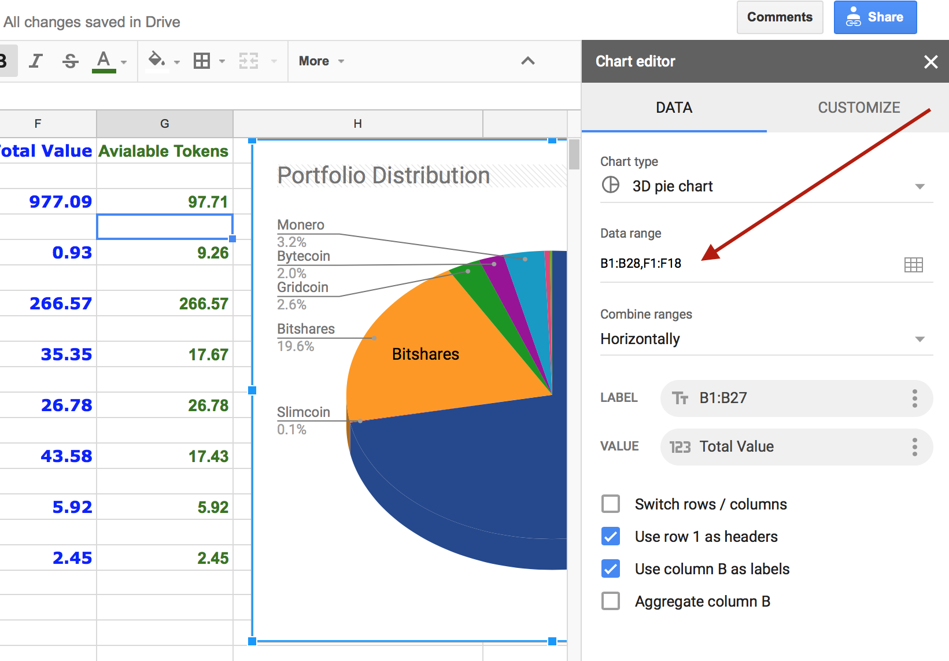
Task: Click the Slimcoin legend label
Action: 304,412
